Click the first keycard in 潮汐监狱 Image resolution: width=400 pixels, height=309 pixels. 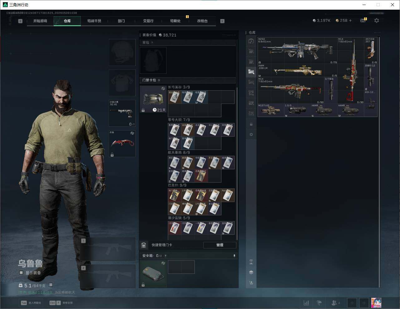tap(174, 228)
